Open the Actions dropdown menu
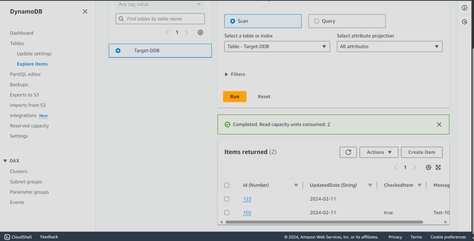The width and height of the screenshot is (474, 241). pyautogui.click(x=379, y=152)
